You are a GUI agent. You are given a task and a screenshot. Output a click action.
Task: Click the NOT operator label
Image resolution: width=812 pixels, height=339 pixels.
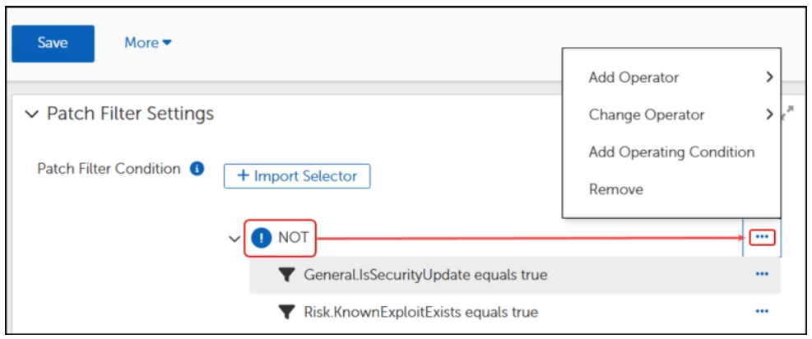(294, 238)
